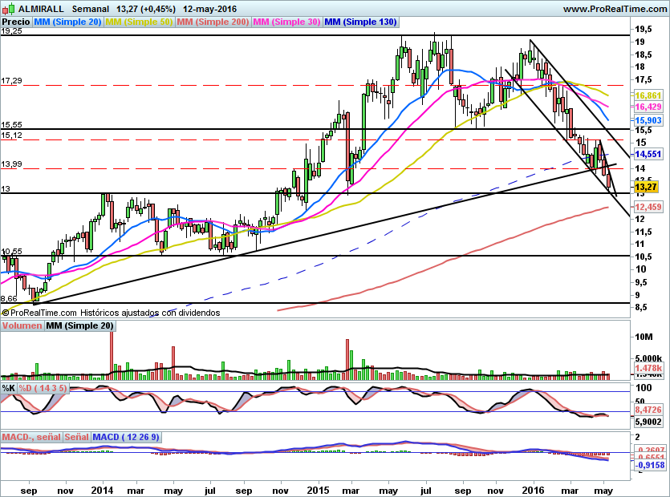Select the dark blue MM (Simple 130) label
670x497 pixels.
point(360,22)
